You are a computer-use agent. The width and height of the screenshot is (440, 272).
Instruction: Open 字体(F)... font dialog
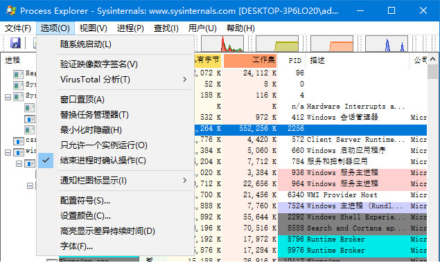[x=116, y=246]
